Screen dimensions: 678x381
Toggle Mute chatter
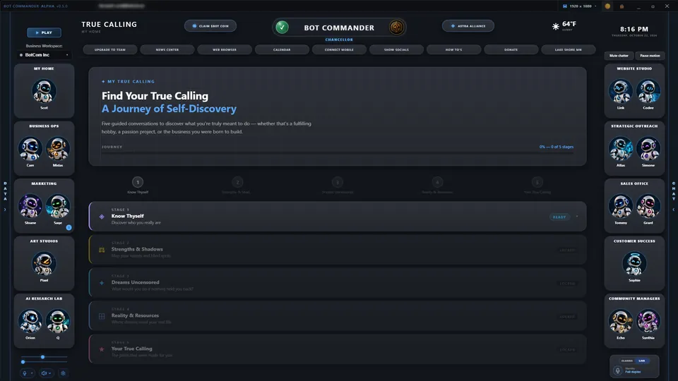click(619, 56)
